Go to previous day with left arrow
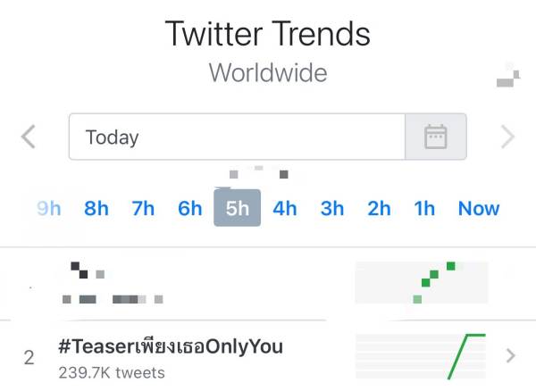 pos(29,137)
